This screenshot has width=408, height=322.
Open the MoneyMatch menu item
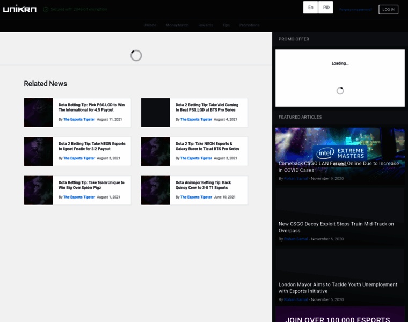[177, 25]
